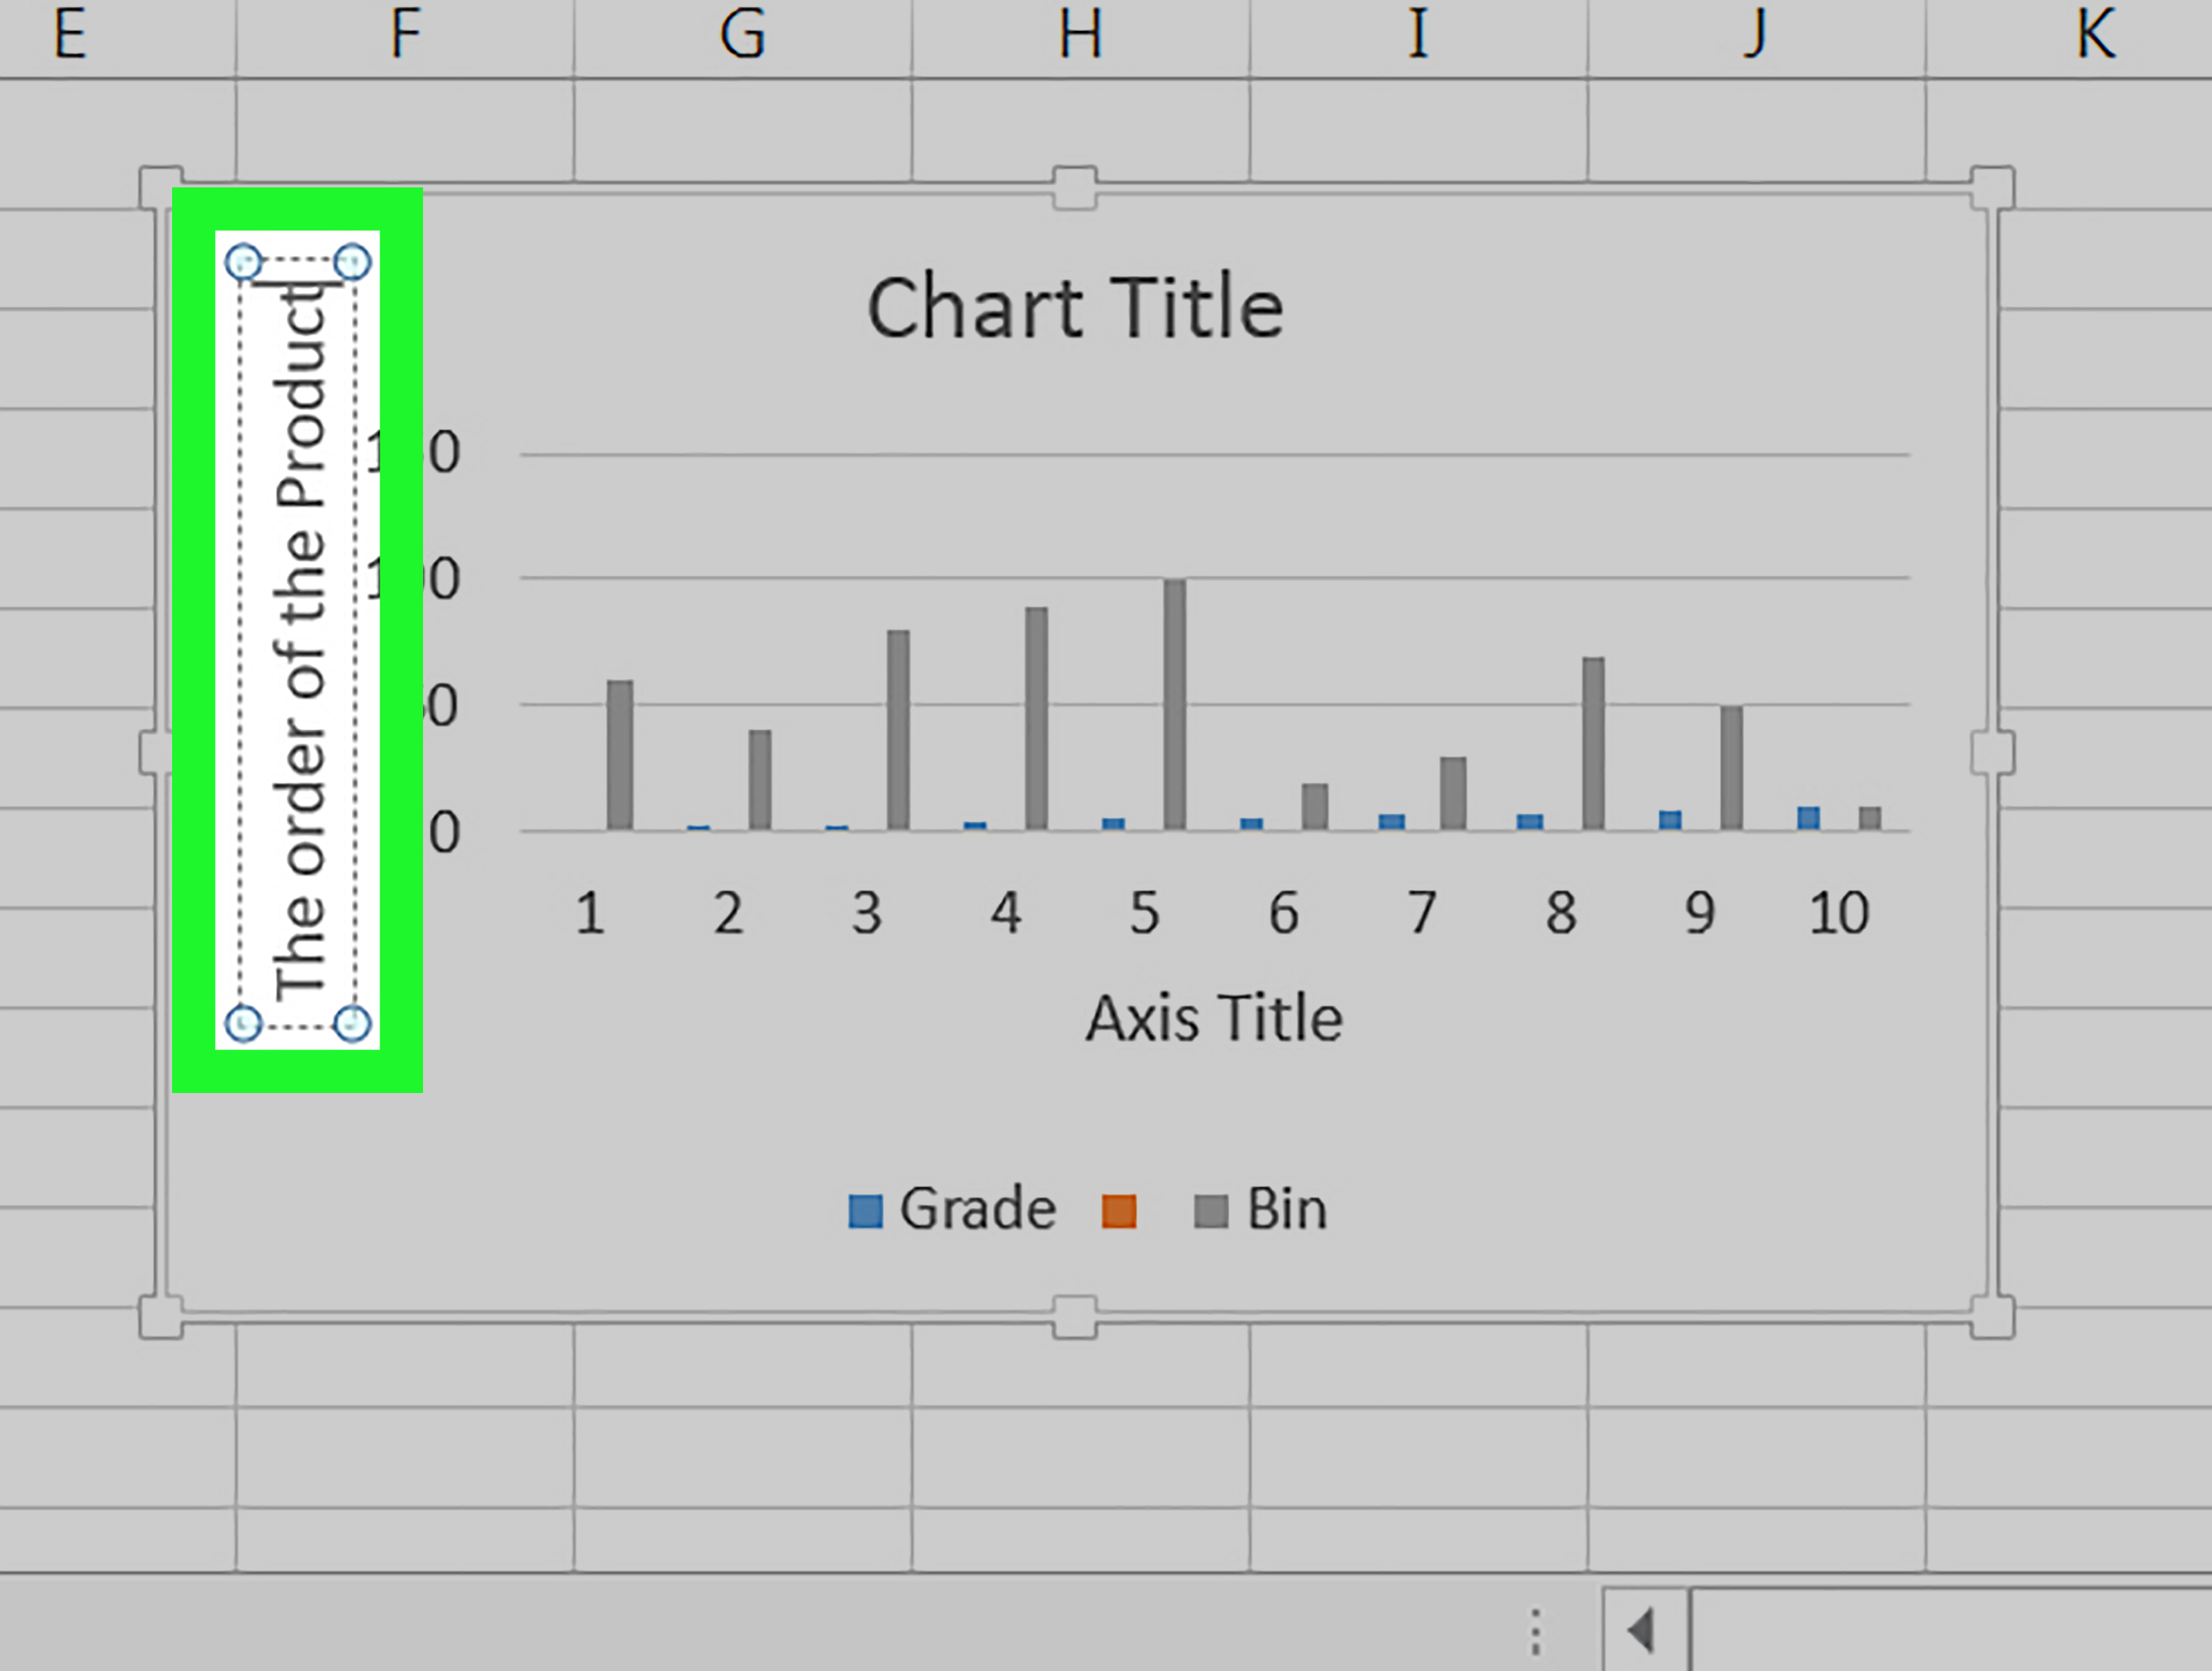Select the blue Grade legend swatch

[865, 1211]
